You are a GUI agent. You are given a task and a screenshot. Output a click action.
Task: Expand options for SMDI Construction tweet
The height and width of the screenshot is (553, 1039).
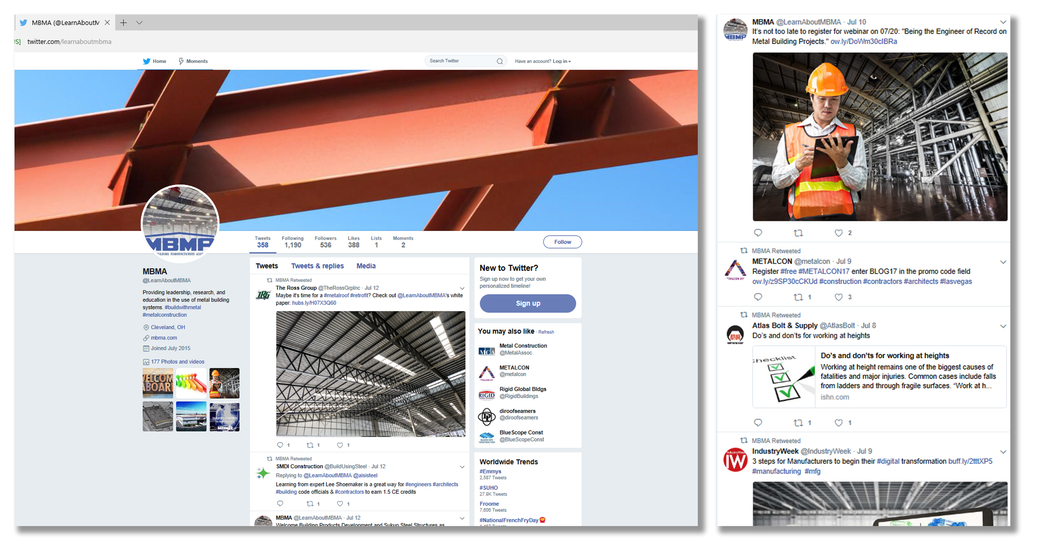tap(462, 467)
